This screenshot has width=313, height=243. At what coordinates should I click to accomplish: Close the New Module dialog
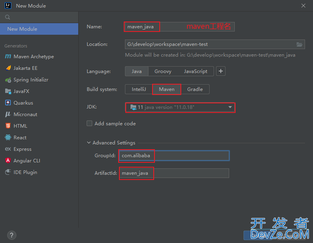click(x=303, y=6)
